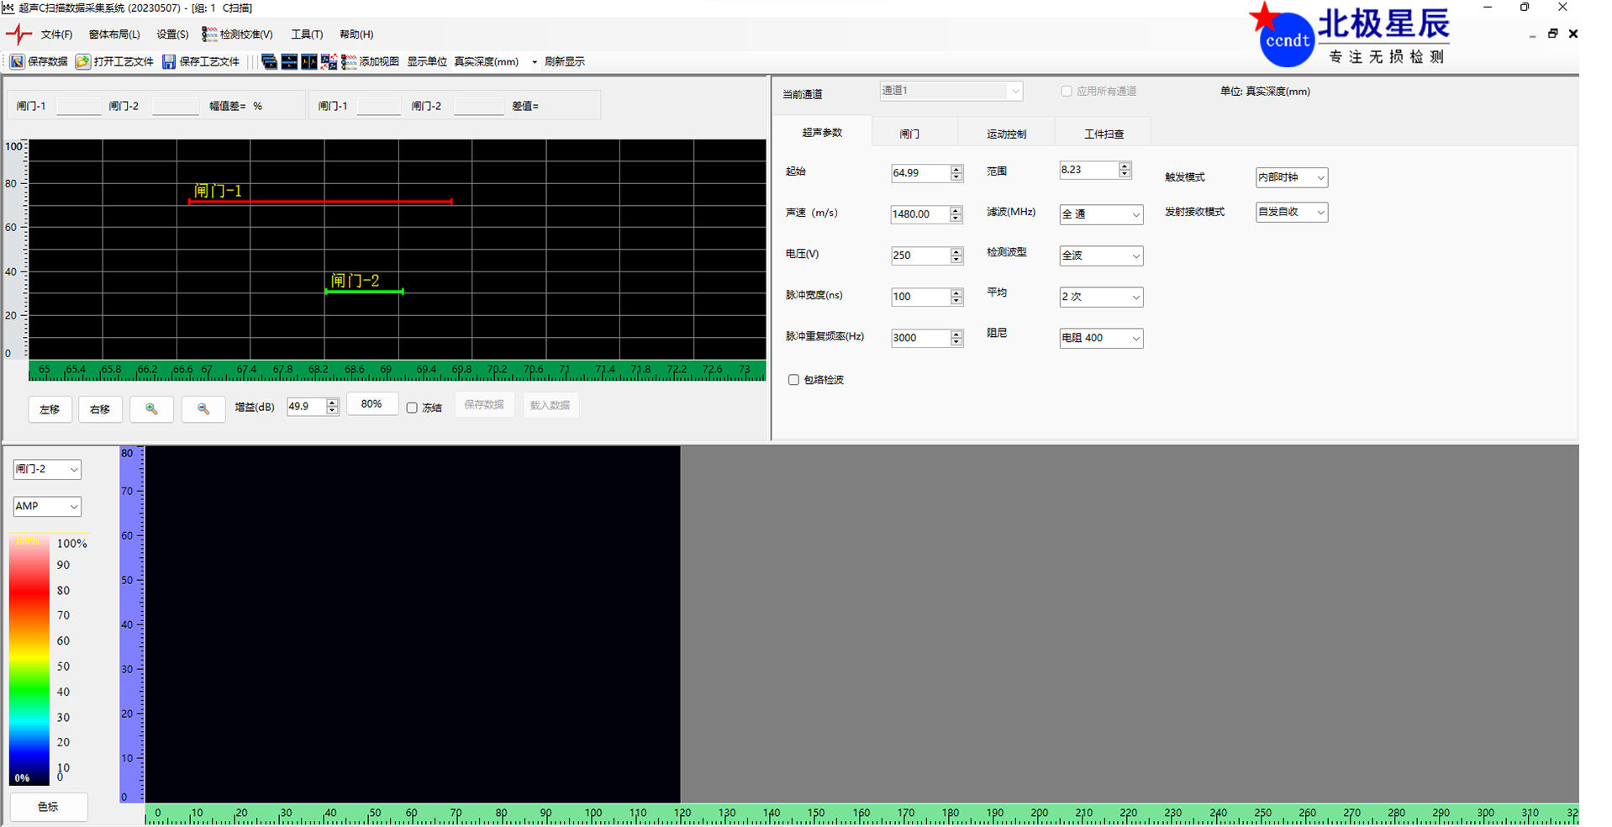Open the 闸门-2 gate selector dropdown
This screenshot has height=827, width=1612.
47,469
